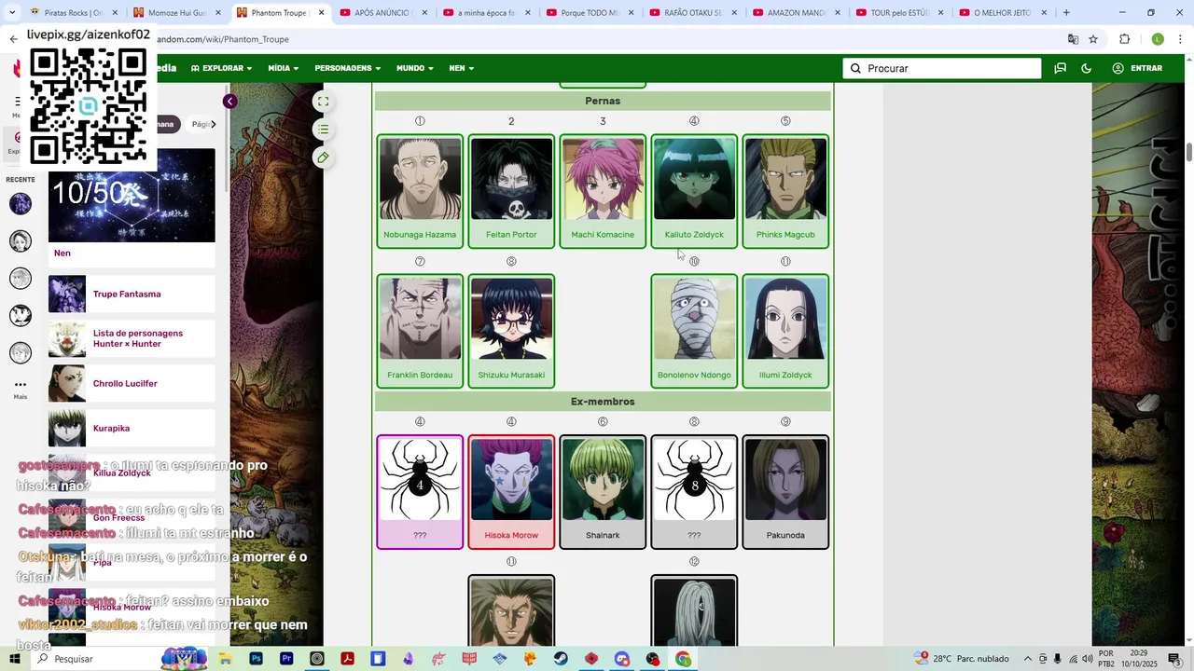1194x671 pixels.
Task: Go back with browser arrow
Action: [13, 39]
